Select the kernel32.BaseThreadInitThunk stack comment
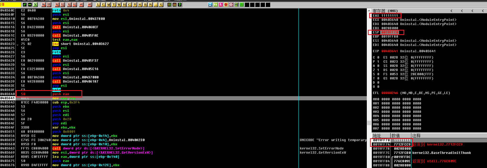 [x=441, y=153]
